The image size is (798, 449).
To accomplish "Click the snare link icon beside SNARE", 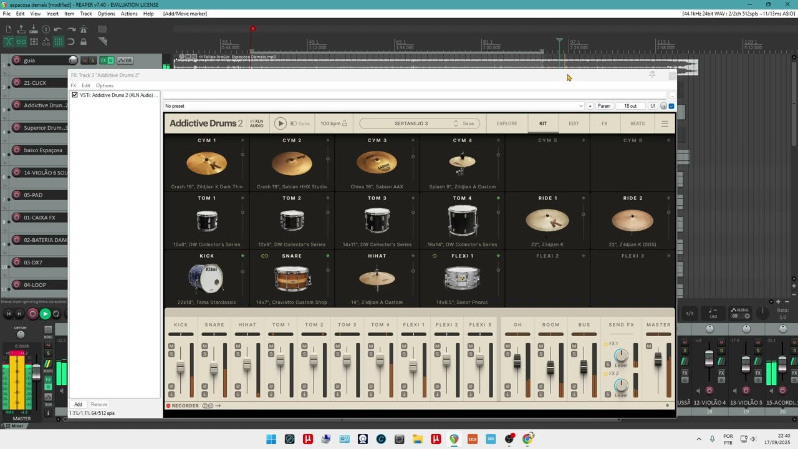I will click(x=264, y=256).
